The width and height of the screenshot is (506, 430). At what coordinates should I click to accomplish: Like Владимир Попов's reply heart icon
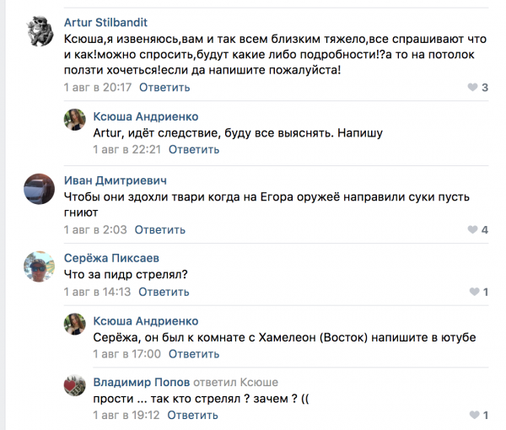(x=474, y=415)
